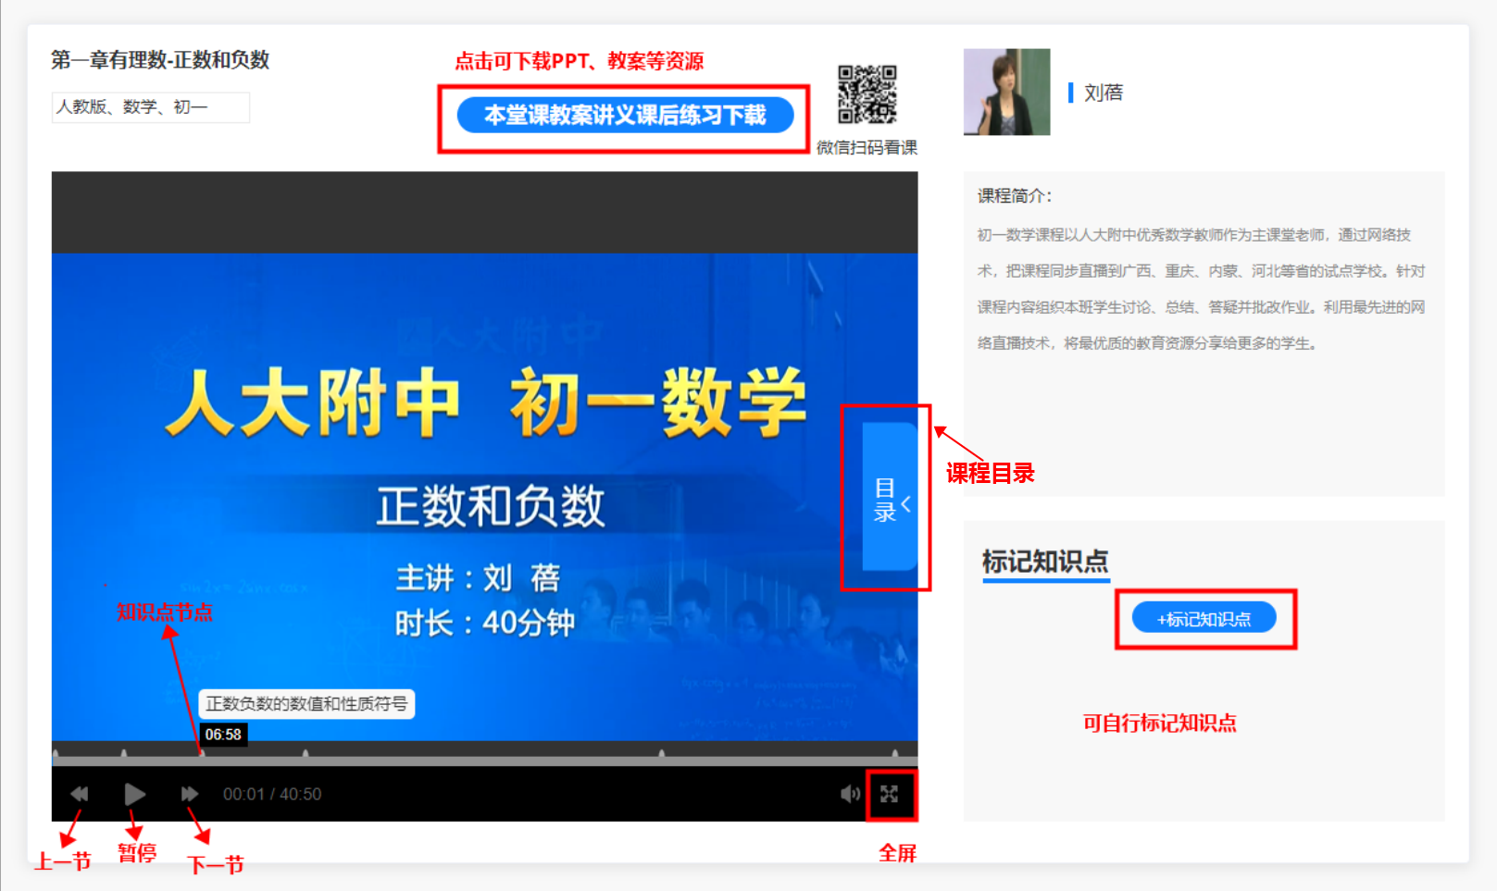This screenshot has height=891, width=1497.
Task: Select the 标记知识点 tab heading
Action: pyautogui.click(x=1045, y=563)
